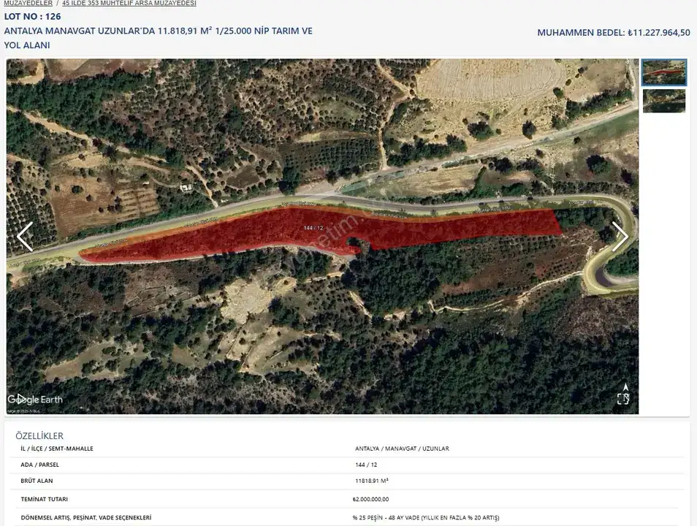Select the second satellite thumbnail
Image resolution: width=697 pixels, height=526 pixels.
pyautogui.click(x=663, y=101)
